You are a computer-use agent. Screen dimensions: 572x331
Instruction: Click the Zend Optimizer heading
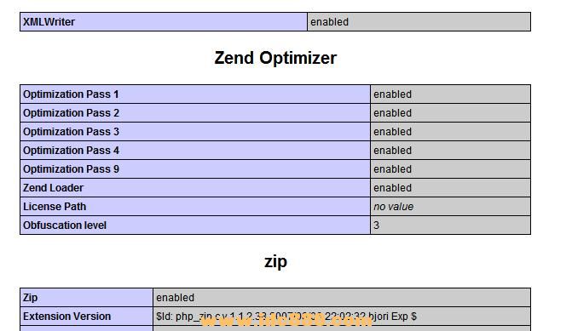[275, 58]
